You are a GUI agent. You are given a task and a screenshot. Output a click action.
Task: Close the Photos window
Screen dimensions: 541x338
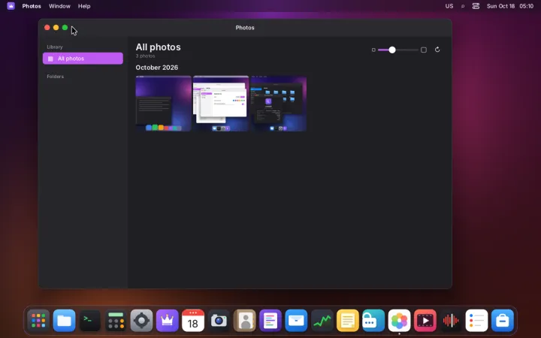coord(47,28)
